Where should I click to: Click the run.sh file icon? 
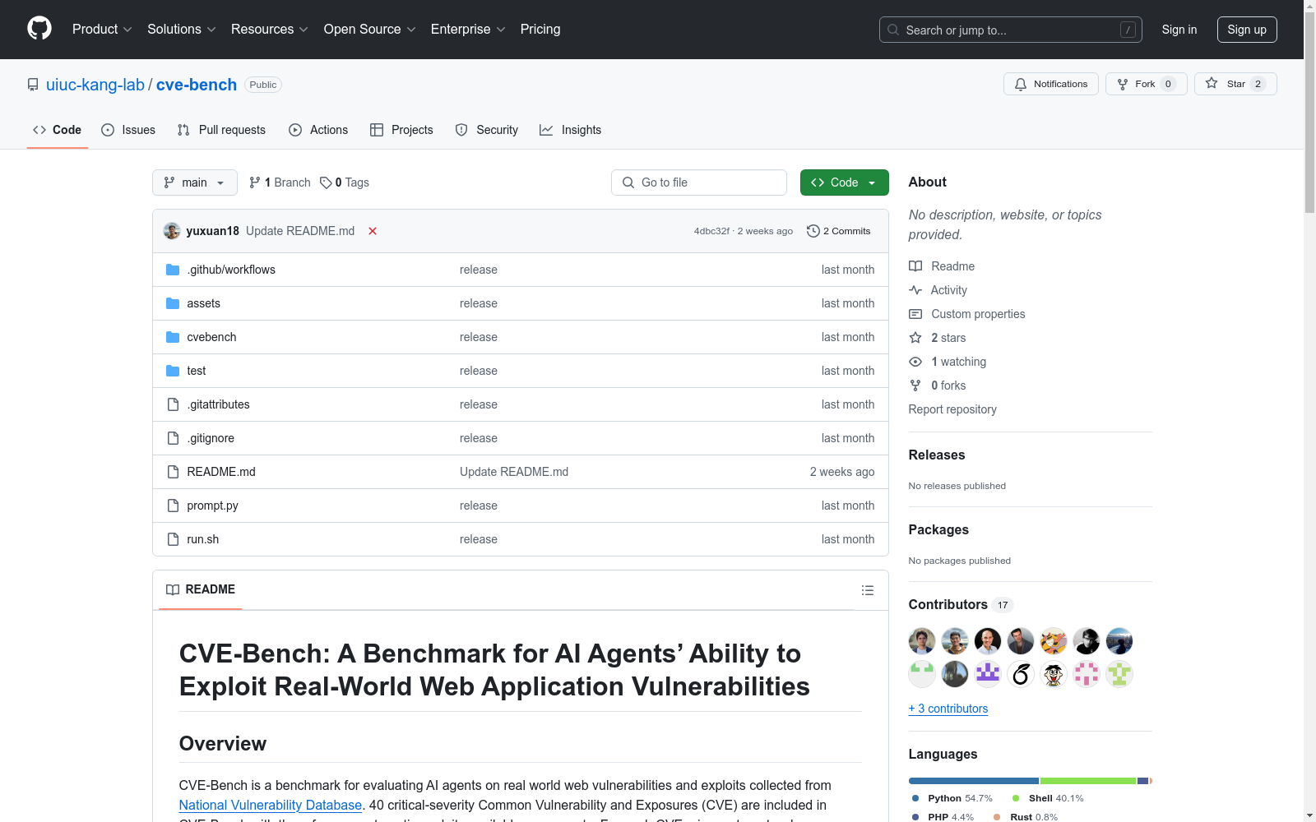coord(173,539)
